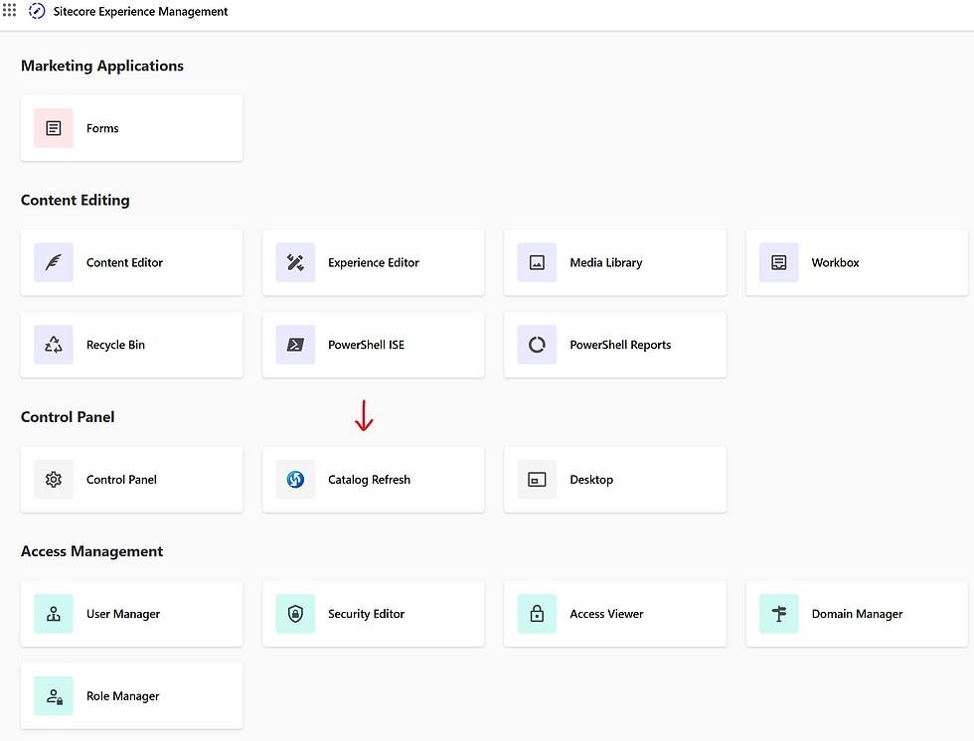Click the Forms tile icon

click(x=54, y=128)
